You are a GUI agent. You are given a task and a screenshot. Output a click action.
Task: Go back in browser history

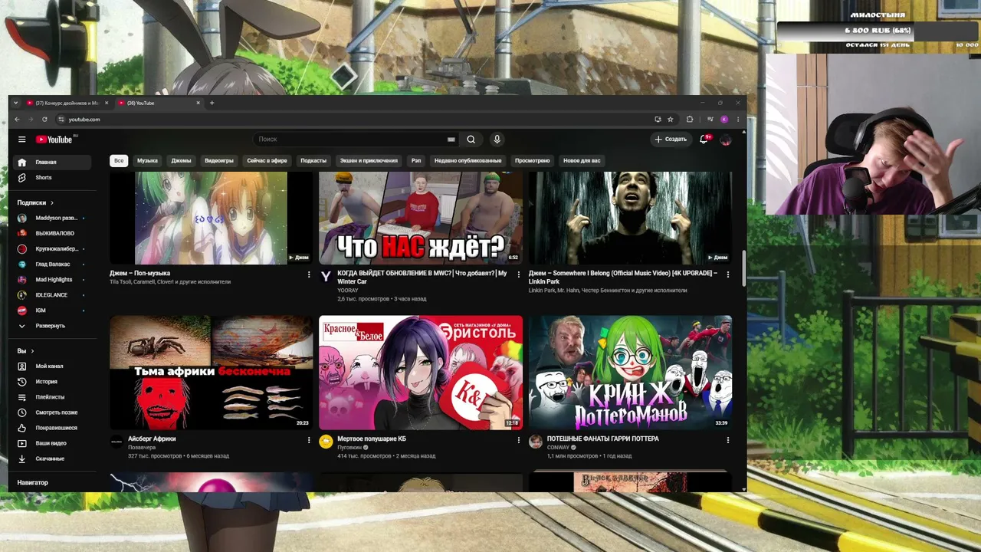point(17,120)
